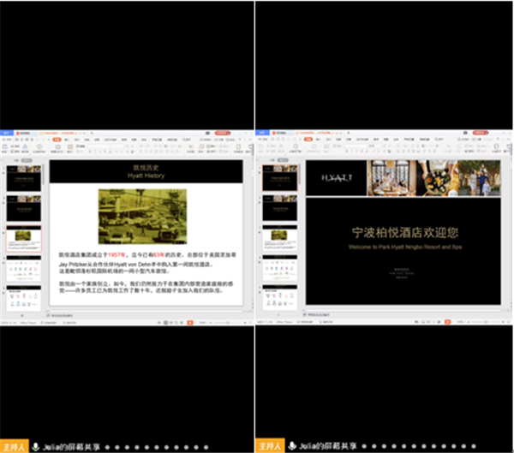514x453 pixels.
Task: Open font size box in right window ribbon
Action: click(373, 146)
